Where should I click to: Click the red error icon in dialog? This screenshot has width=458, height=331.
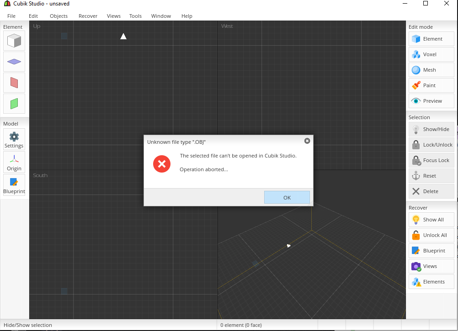pyautogui.click(x=161, y=164)
